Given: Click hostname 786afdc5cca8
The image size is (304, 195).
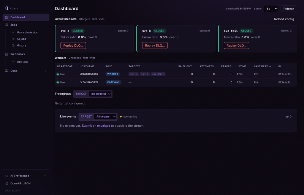Looking at the screenshot, I should pos(89,74).
